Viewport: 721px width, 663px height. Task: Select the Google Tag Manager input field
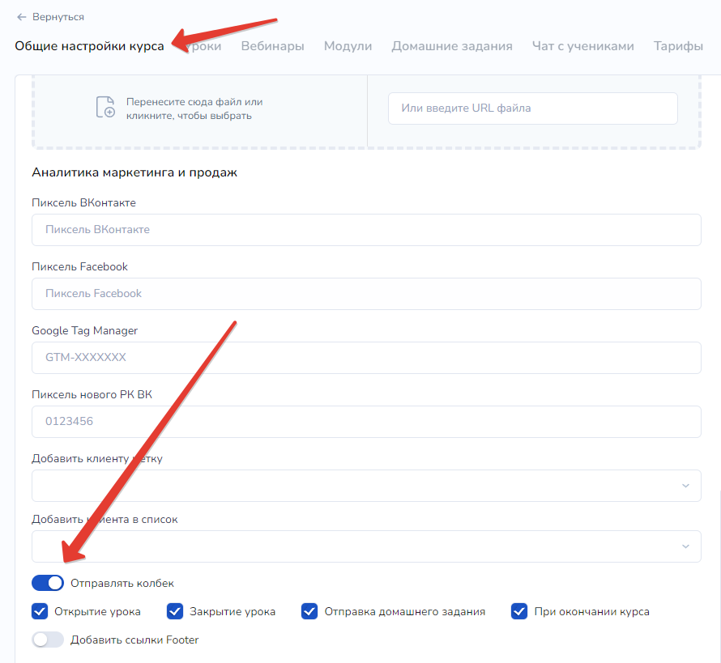click(x=366, y=358)
